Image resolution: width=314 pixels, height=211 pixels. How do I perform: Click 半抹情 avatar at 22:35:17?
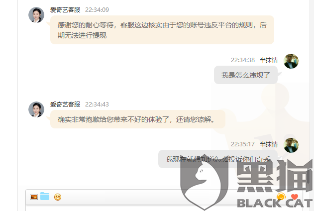(x=291, y=145)
